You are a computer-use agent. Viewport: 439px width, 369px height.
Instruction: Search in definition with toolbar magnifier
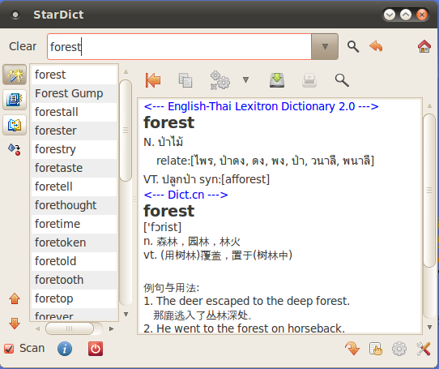(342, 80)
